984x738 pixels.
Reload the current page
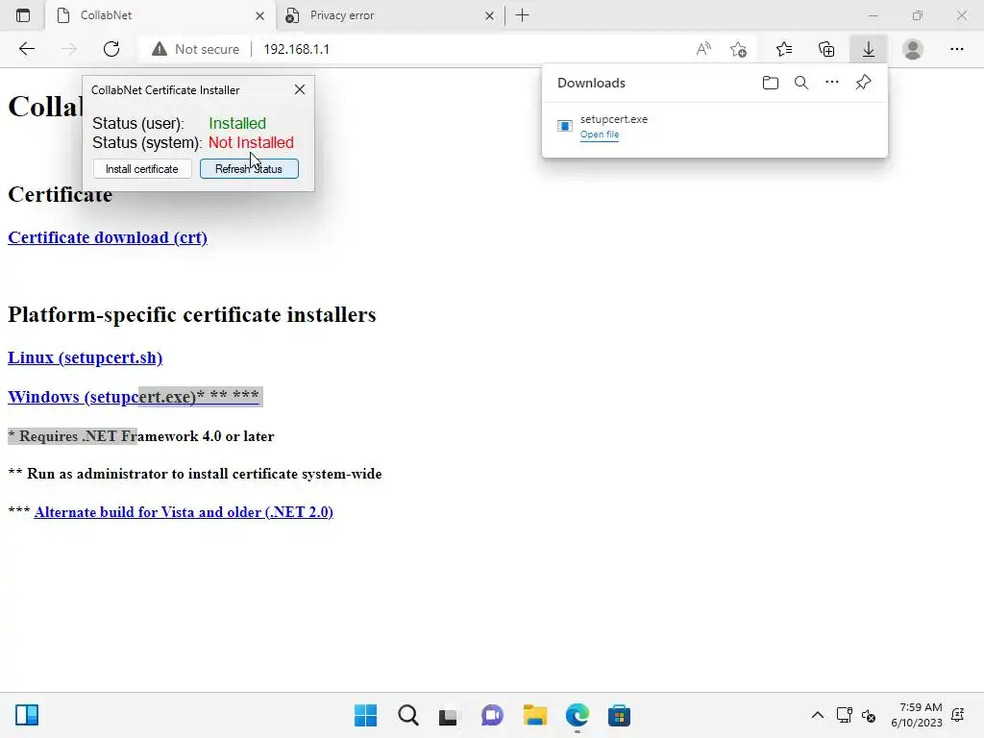tap(111, 49)
